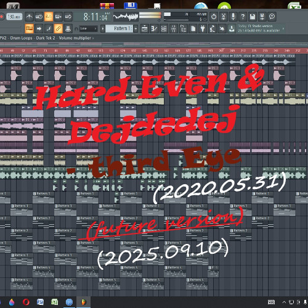Click the Drum Loops hint bar text
The height and width of the screenshot is (308, 308).
click(x=21, y=38)
